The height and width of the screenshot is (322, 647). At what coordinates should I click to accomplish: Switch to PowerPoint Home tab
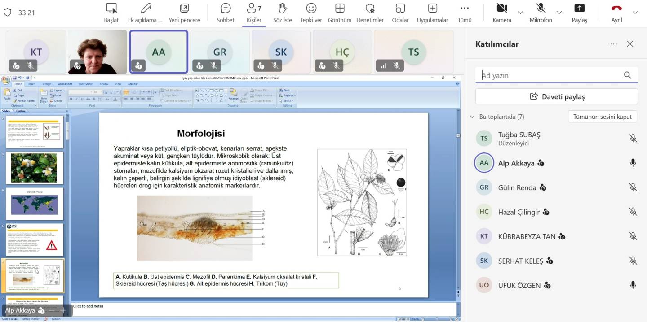[x=18, y=84]
